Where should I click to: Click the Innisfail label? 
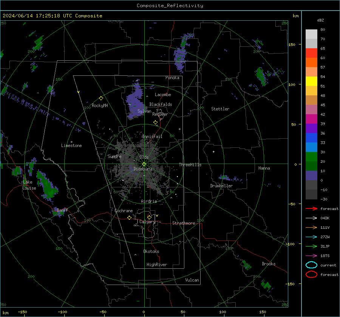[152, 136]
